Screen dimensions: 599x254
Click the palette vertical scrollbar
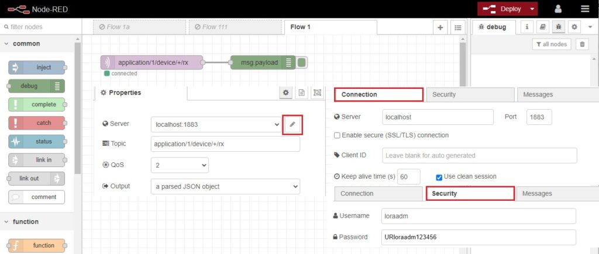[x=78, y=108]
